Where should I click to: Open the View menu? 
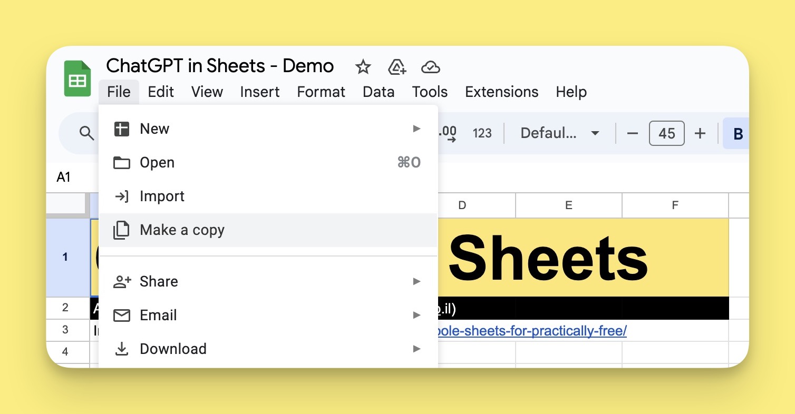pyautogui.click(x=207, y=92)
